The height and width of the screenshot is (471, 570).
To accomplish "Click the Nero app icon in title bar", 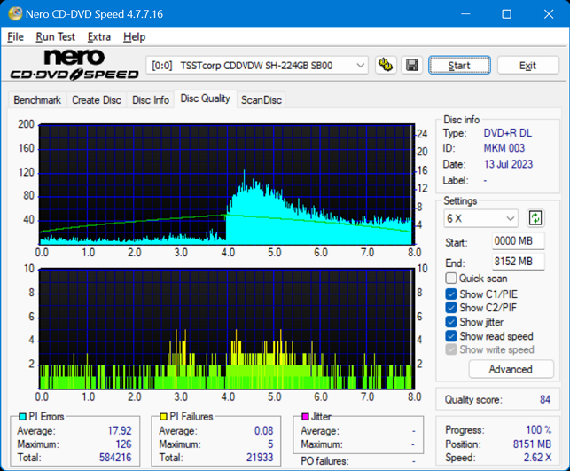I will (15, 14).
